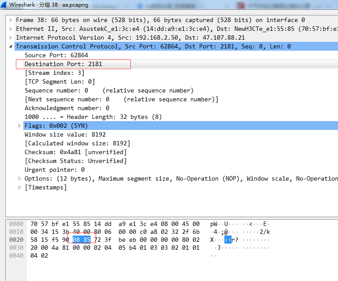The width and height of the screenshot is (338, 281).
Task: Expand the Ethernet II row
Action: point(11,29)
